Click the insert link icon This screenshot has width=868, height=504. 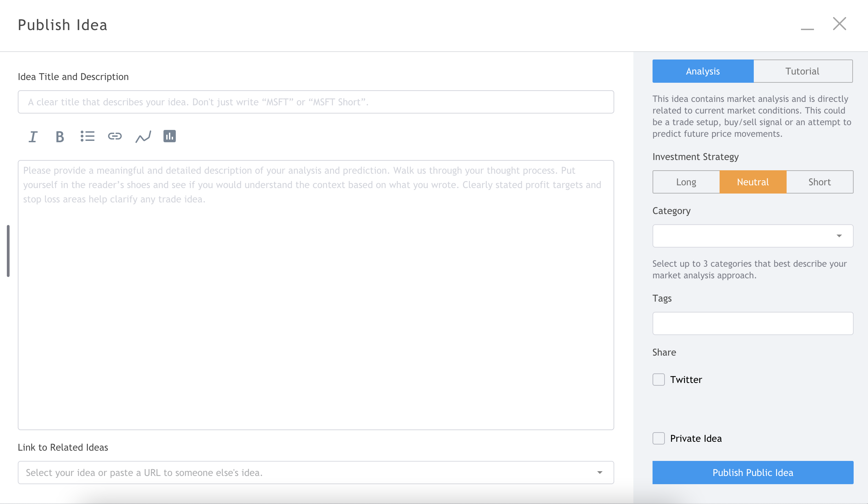point(115,136)
